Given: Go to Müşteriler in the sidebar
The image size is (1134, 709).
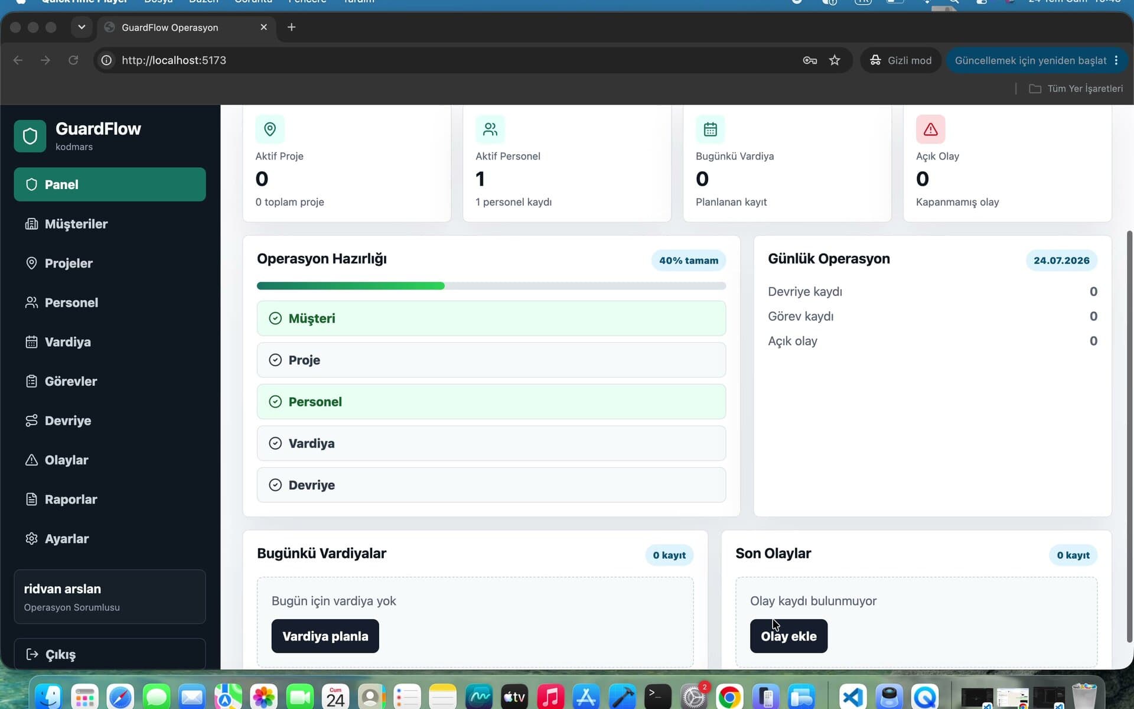Looking at the screenshot, I should (x=110, y=224).
